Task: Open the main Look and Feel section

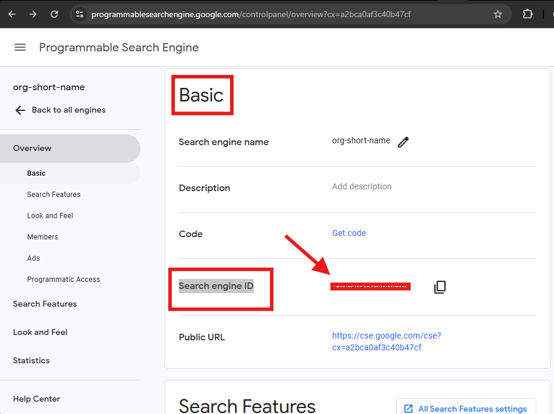Action: pyautogui.click(x=40, y=332)
